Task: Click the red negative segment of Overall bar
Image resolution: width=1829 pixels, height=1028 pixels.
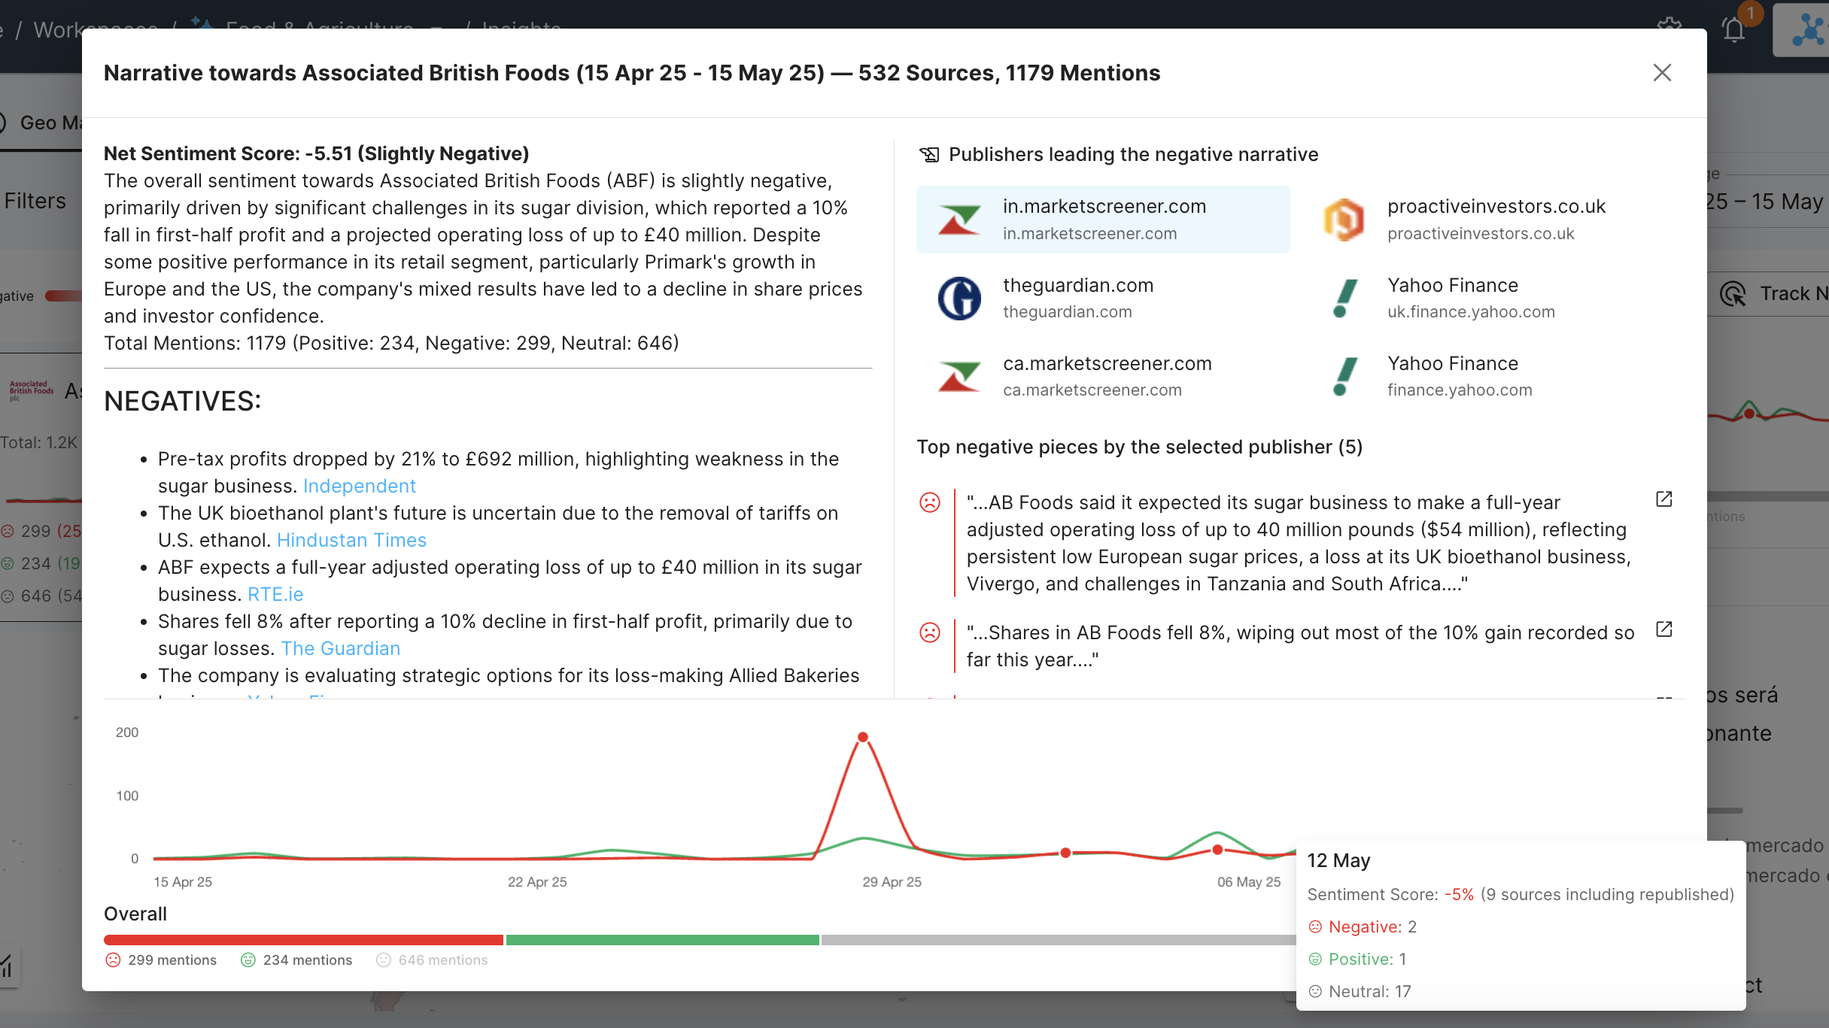Action: click(x=302, y=940)
